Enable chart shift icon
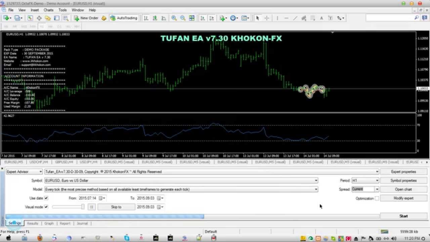This screenshot has height=242, width=430. tap(212, 18)
